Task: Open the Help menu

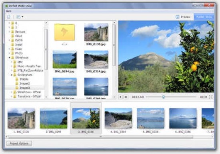Action: click(x=8, y=11)
